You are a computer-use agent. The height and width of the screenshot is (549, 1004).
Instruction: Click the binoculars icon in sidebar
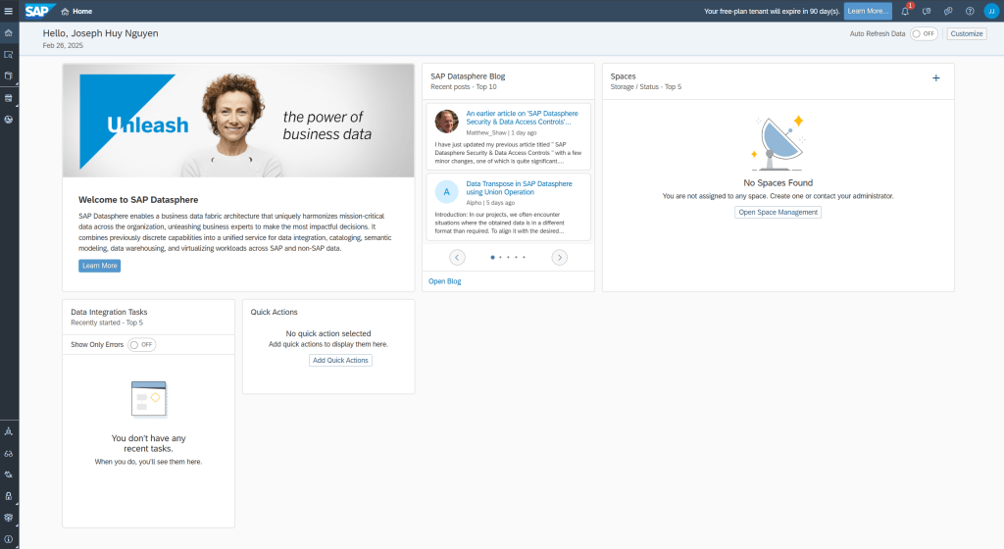click(9, 453)
